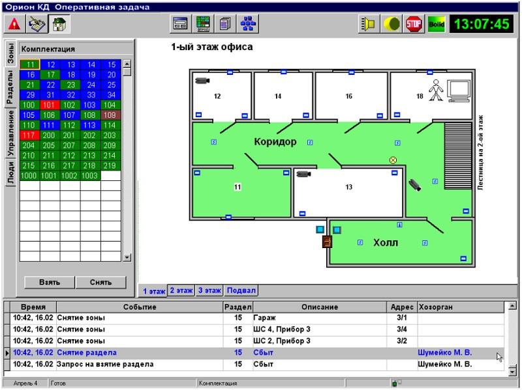The image size is (522, 390).
Task: Select partition cell 11 in the grid
Action: coord(30,64)
